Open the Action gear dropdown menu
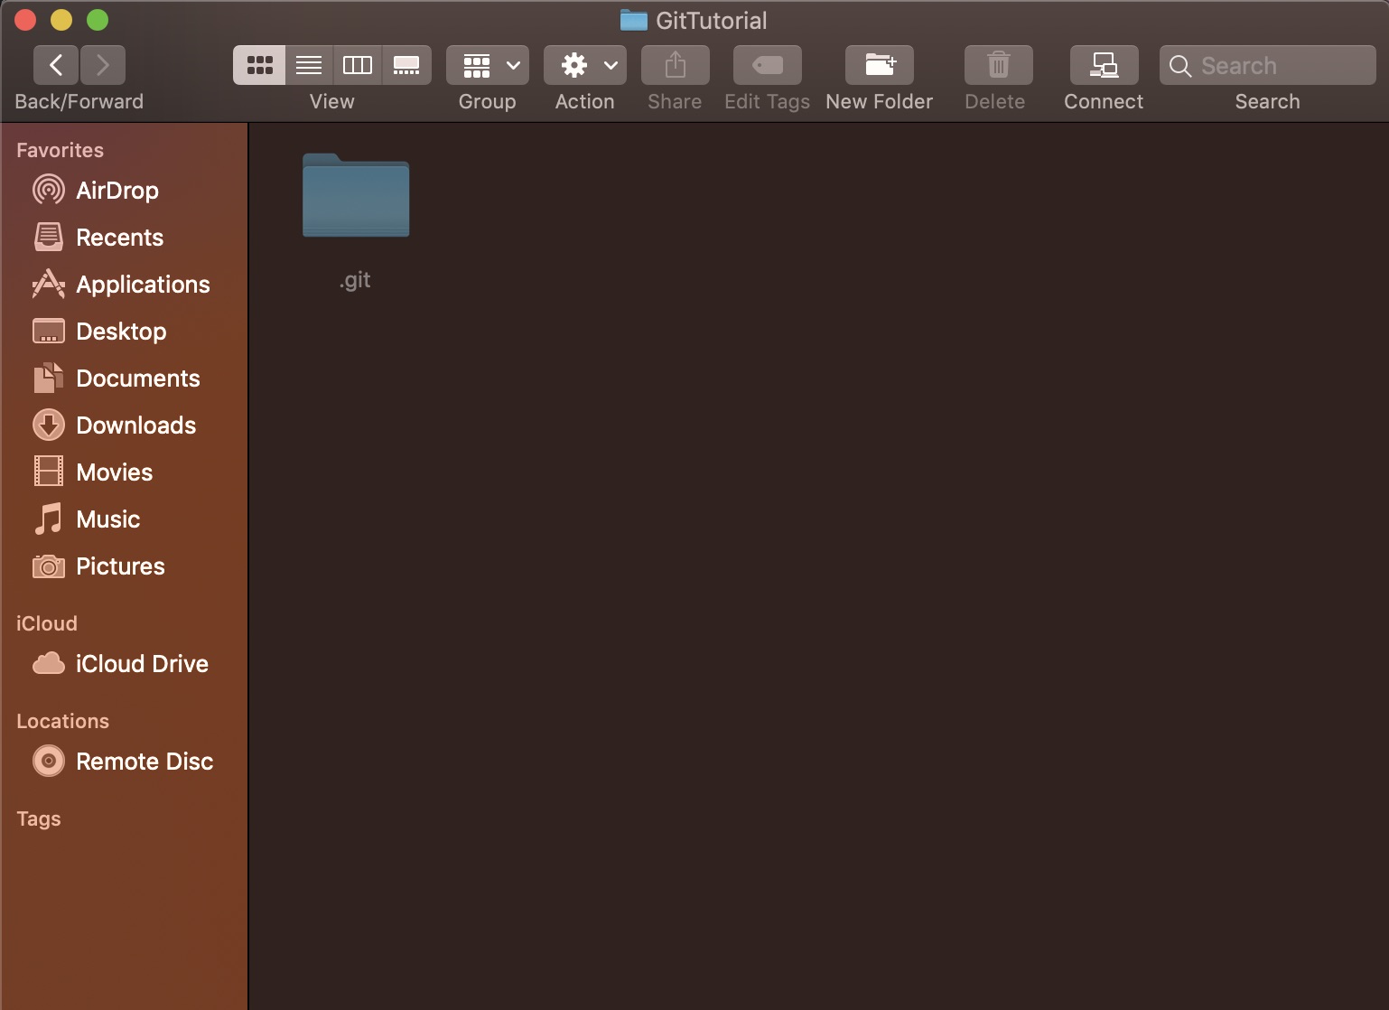 585,65
